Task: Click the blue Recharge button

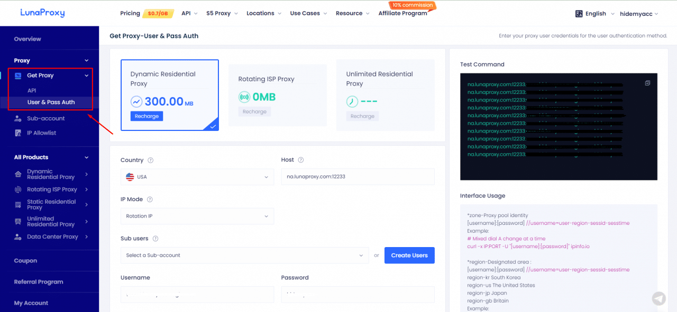Action: (x=147, y=116)
